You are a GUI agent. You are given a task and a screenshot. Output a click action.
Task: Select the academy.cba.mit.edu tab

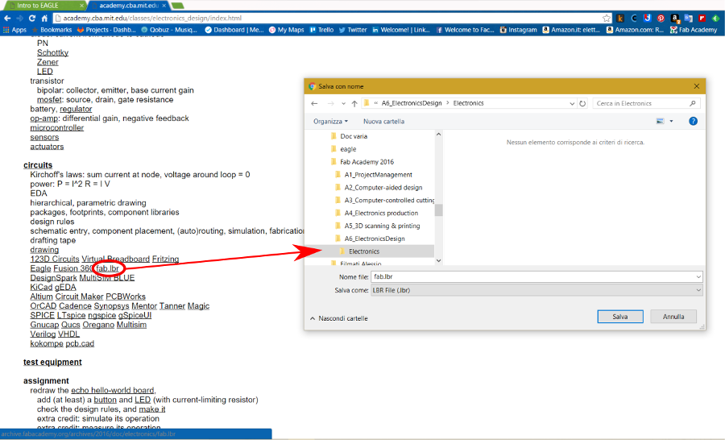pyautogui.click(x=128, y=6)
